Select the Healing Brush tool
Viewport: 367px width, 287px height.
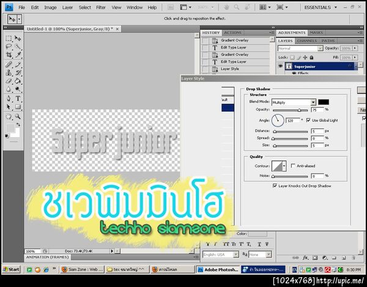pyautogui.click(x=9, y=64)
